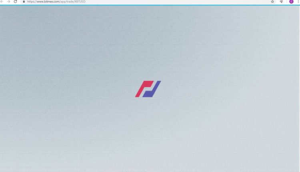The image size is (300, 172).
Task: Select the bitmex.com URL in address bar
Action: coord(56,2)
